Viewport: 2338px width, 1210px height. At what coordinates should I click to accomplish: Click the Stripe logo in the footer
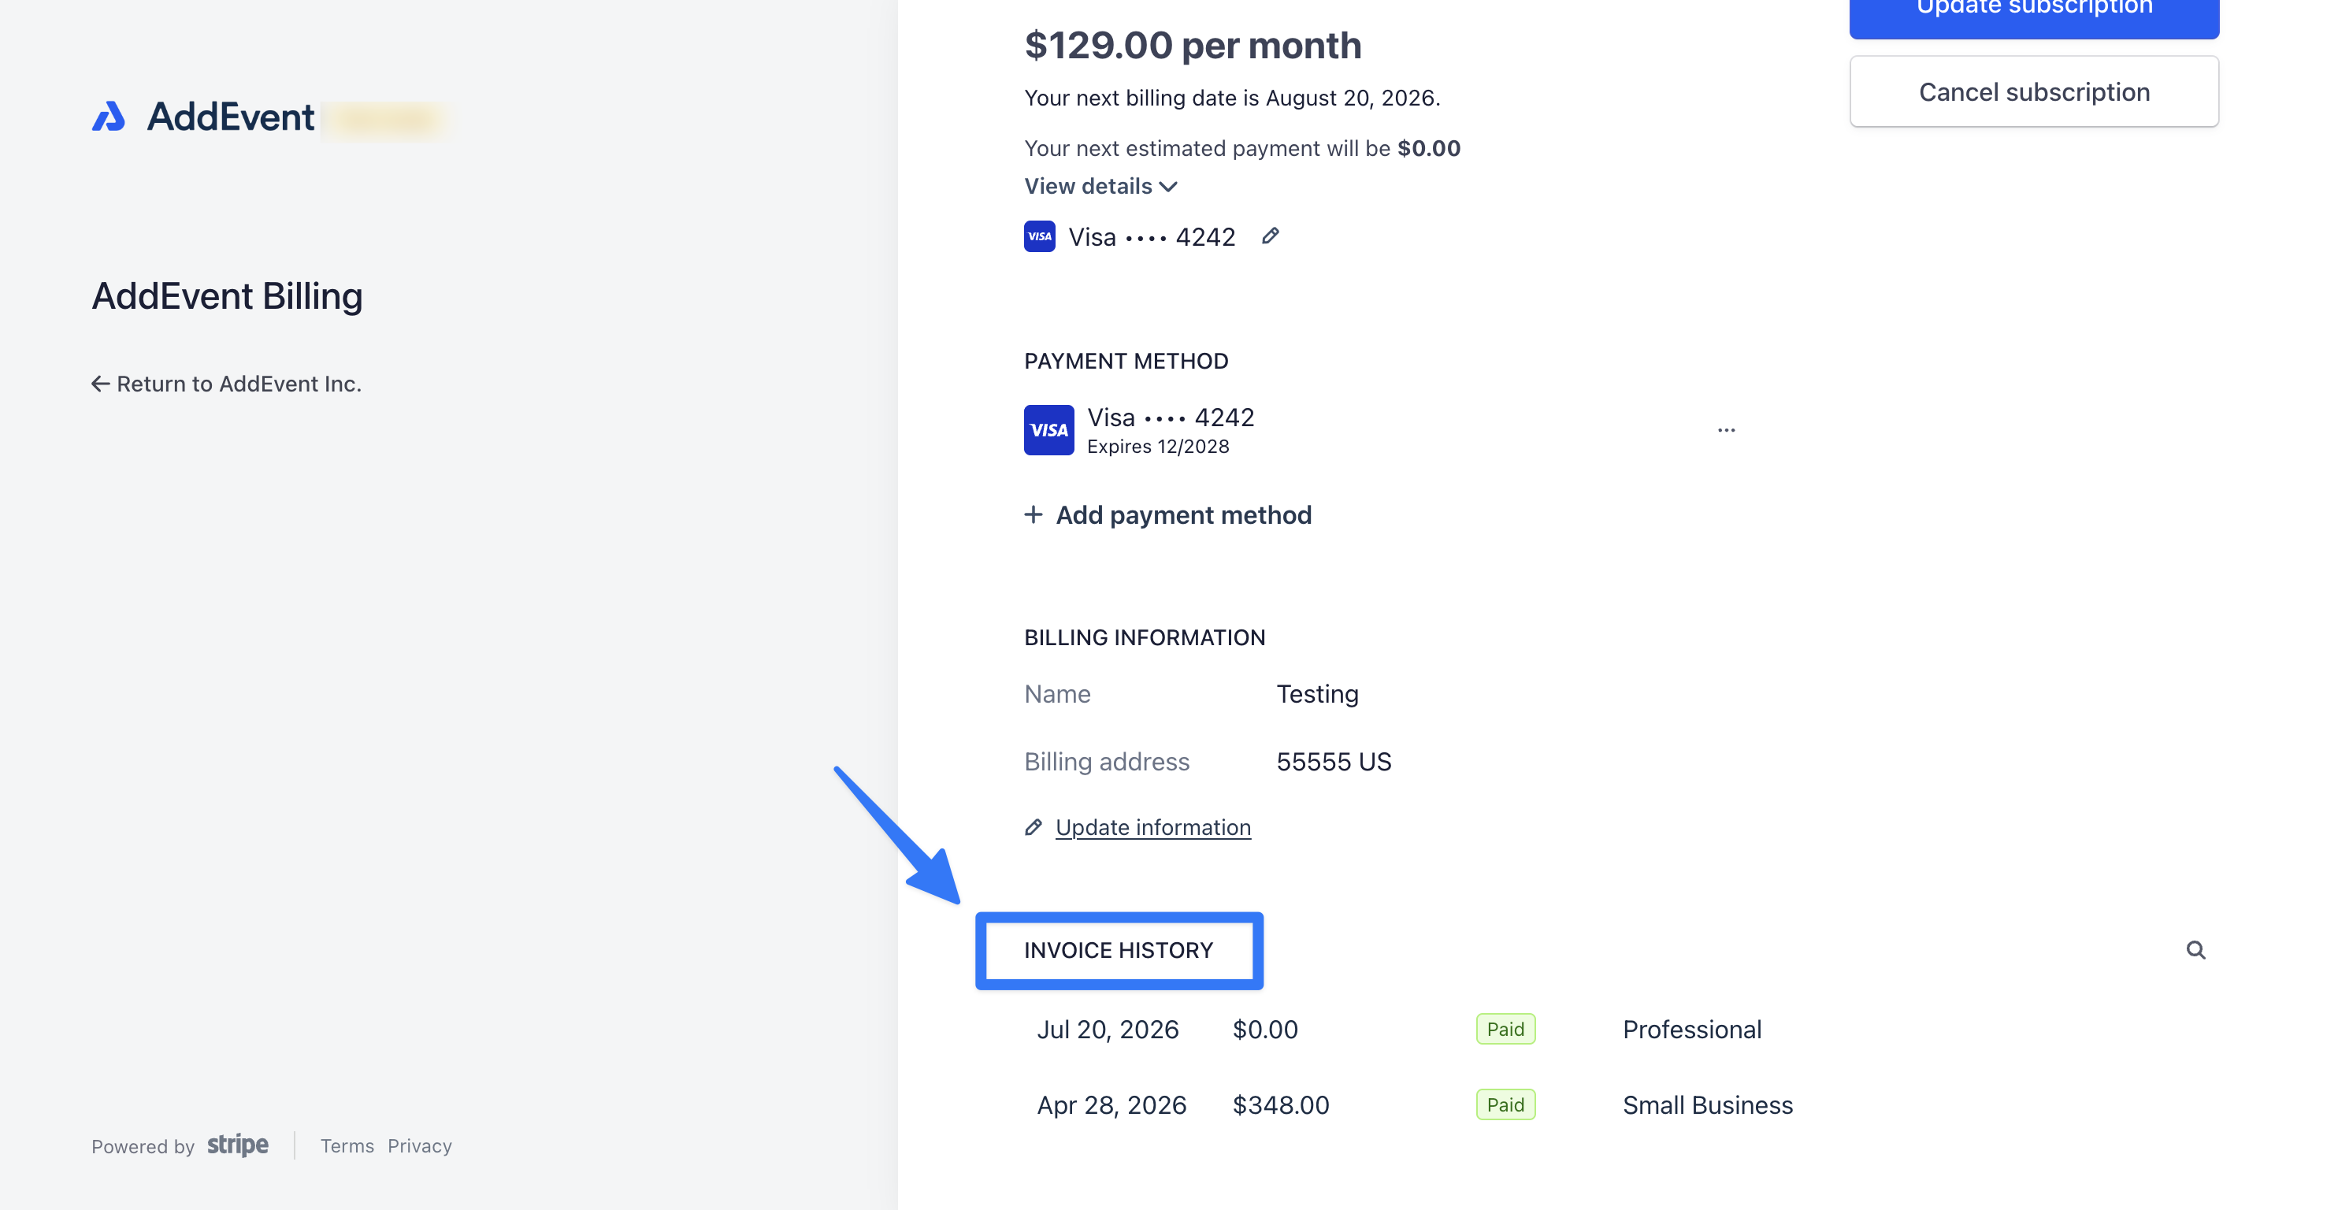(x=238, y=1145)
